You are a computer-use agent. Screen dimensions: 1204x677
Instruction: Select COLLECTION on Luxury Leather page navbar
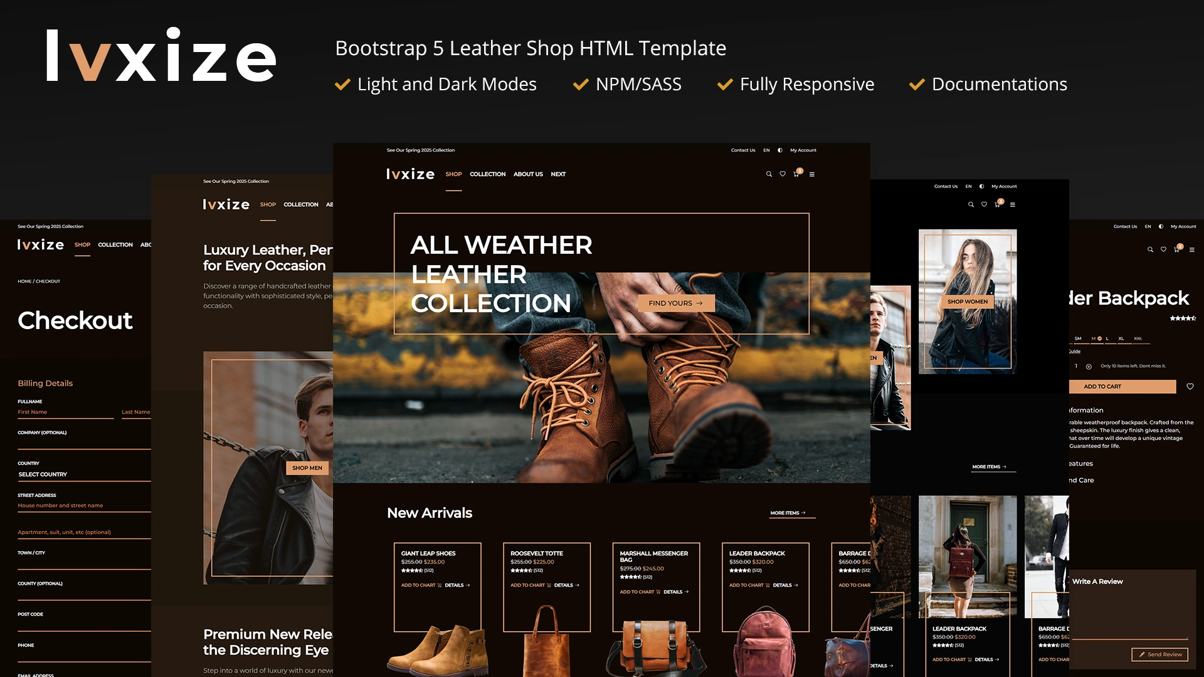tap(301, 204)
